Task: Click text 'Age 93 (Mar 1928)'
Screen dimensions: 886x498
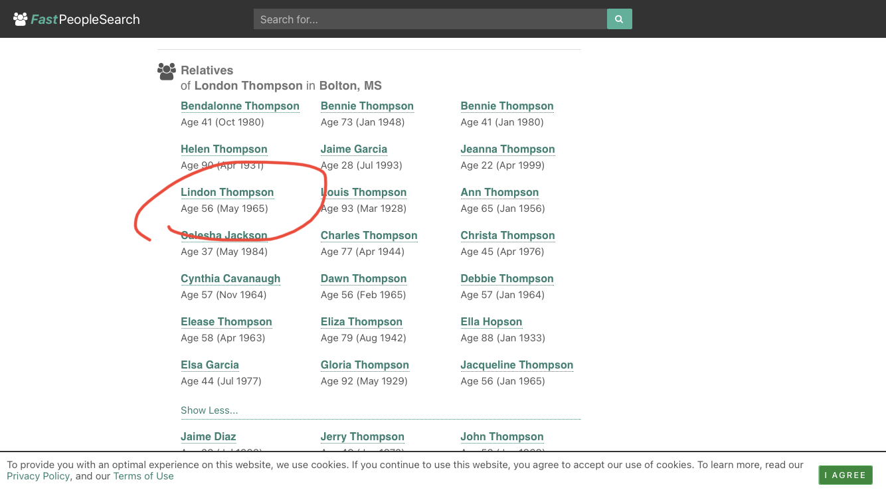Action: coord(363,208)
